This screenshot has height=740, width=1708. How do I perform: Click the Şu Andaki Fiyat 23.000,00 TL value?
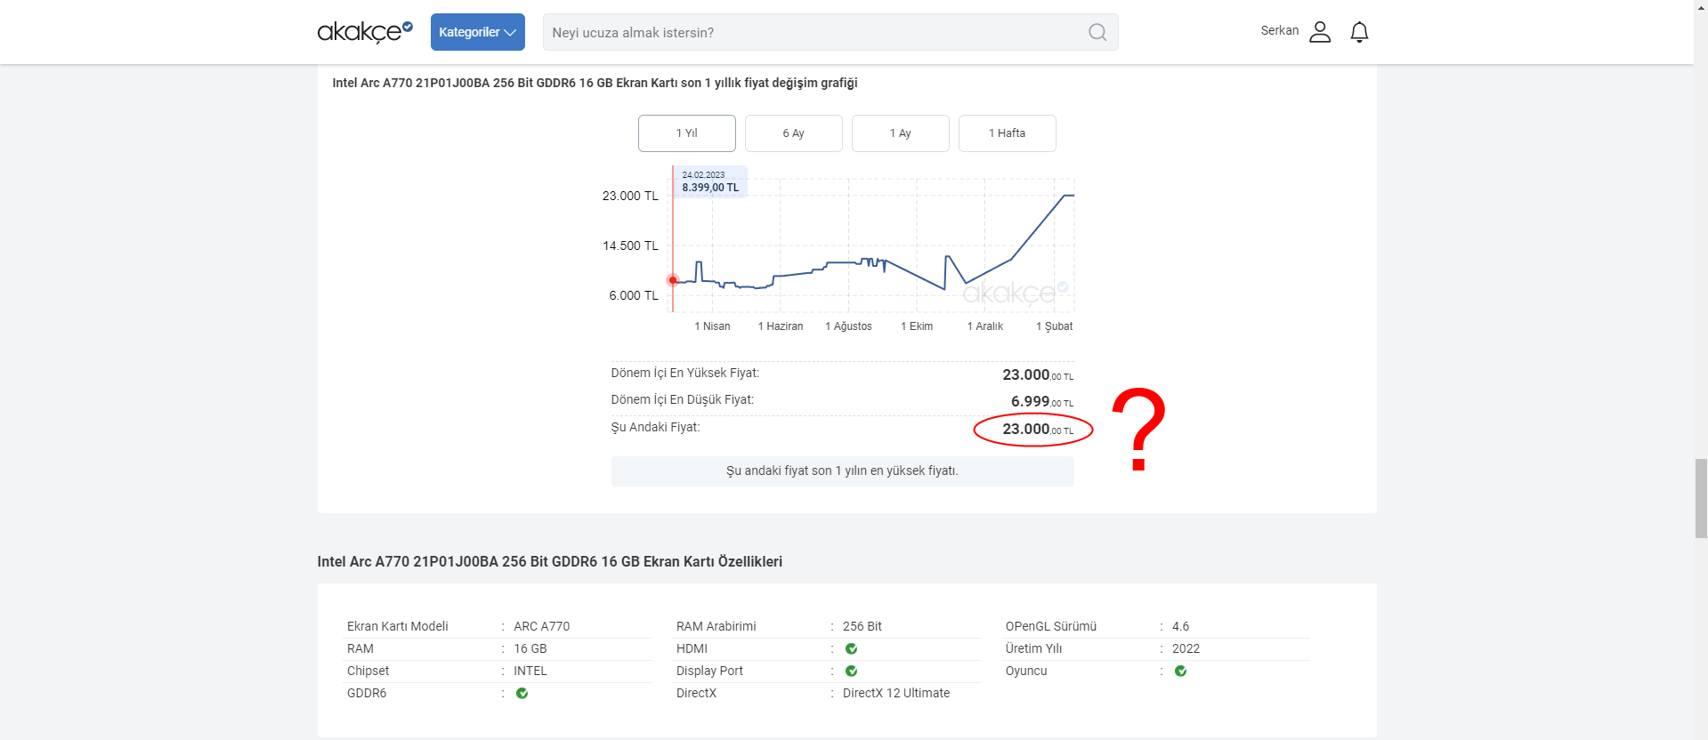pyautogui.click(x=1038, y=430)
